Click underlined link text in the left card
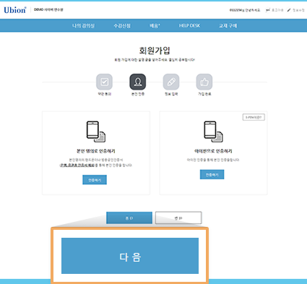The image size is (307, 284). click(77, 165)
